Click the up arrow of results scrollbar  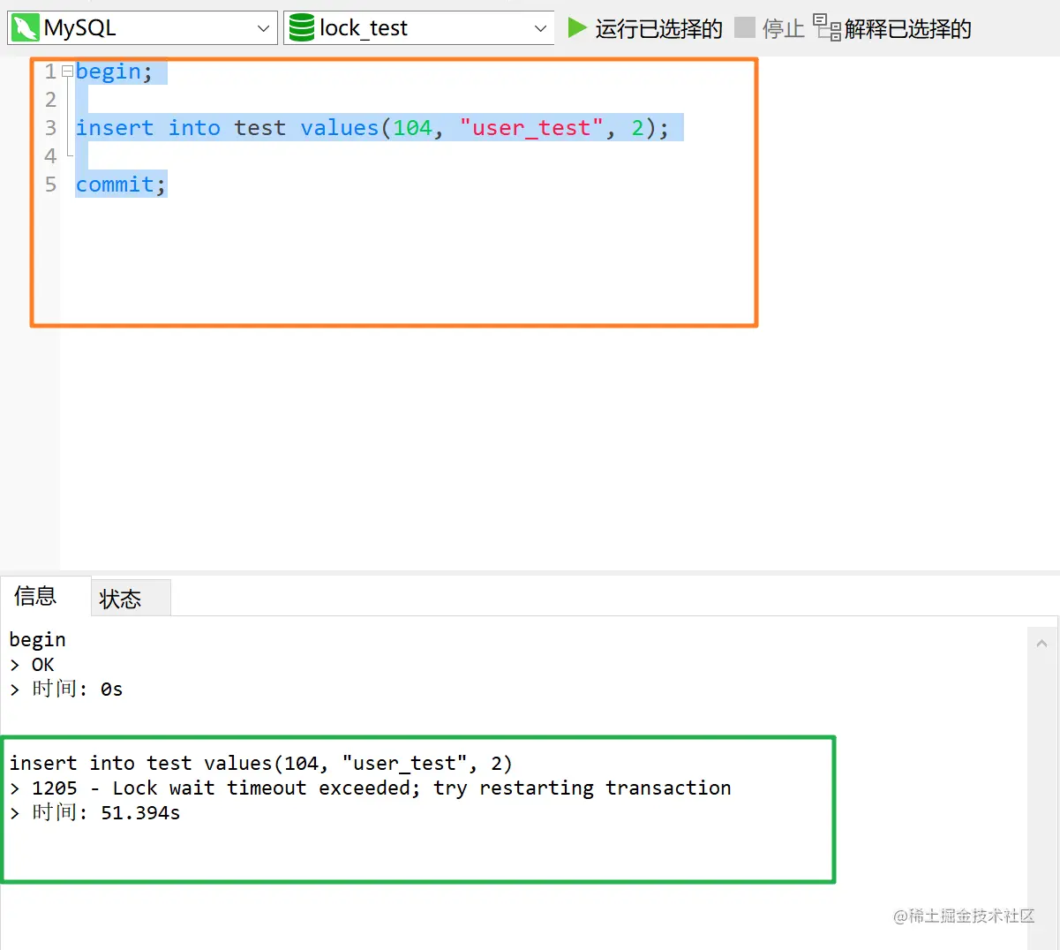coord(1041,644)
